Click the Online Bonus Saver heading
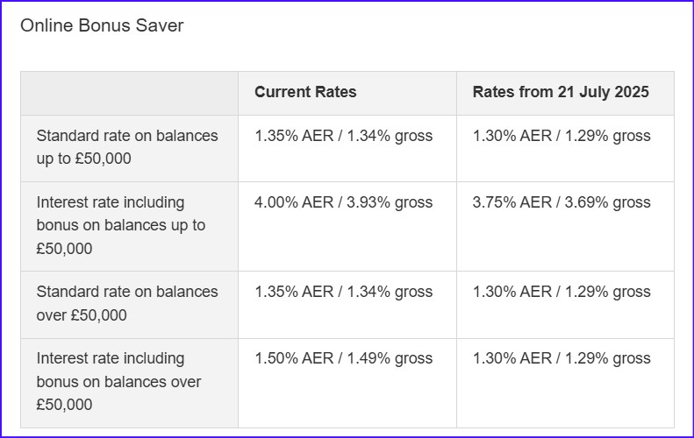Screen dimensions: 694x438 click(102, 25)
